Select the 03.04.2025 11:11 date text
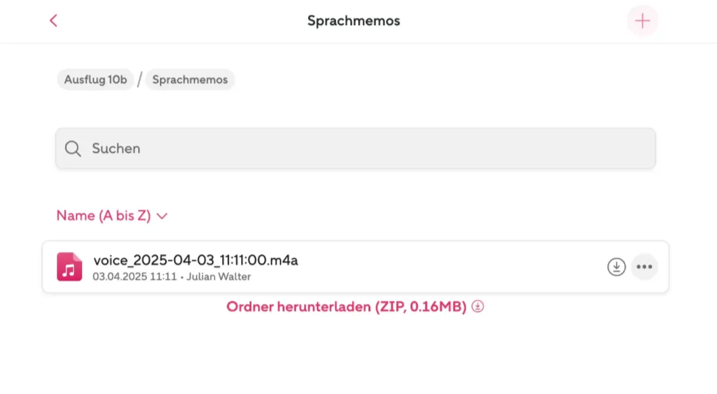 tap(135, 276)
